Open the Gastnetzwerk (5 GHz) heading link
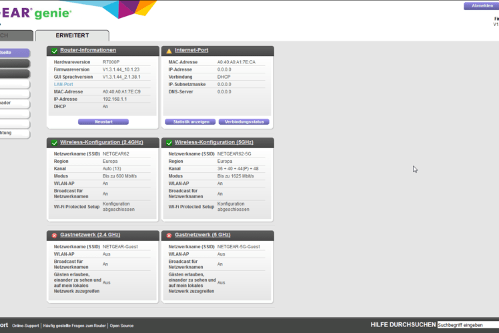 [x=203, y=235]
